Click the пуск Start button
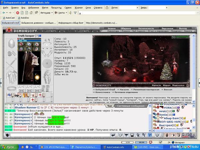 (x=9, y=147)
